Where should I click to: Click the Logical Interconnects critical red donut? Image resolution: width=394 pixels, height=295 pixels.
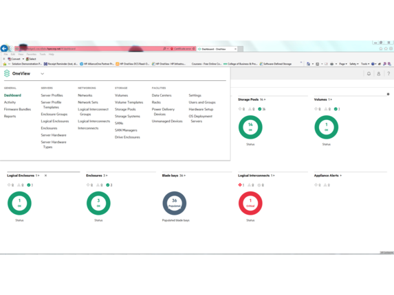(250, 203)
